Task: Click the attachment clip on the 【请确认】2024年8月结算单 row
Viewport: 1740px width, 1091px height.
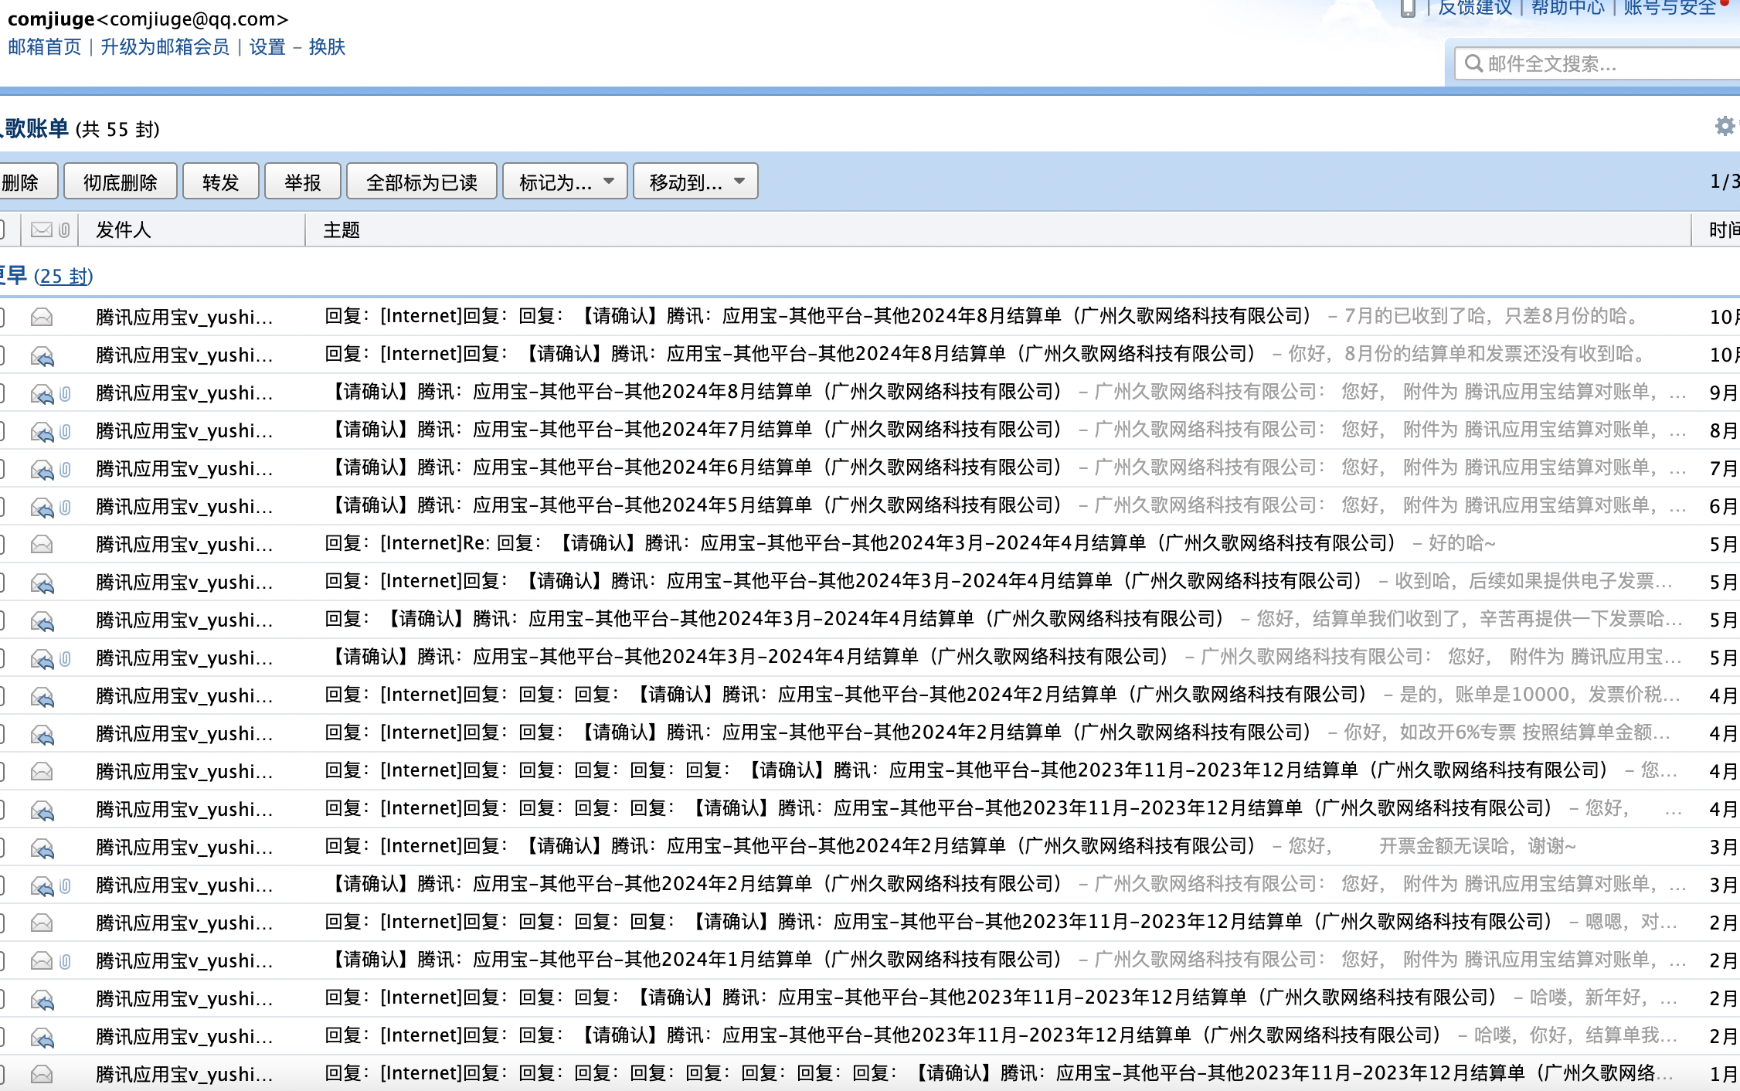Action: tap(66, 393)
